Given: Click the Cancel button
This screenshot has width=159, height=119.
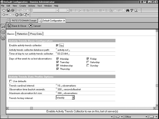Looking at the screenshot, I should click(x=35, y=26).
